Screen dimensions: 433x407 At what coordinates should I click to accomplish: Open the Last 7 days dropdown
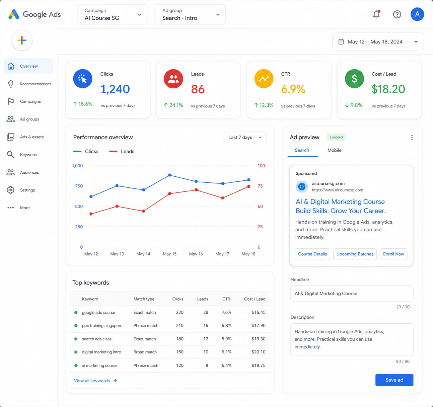tap(245, 138)
